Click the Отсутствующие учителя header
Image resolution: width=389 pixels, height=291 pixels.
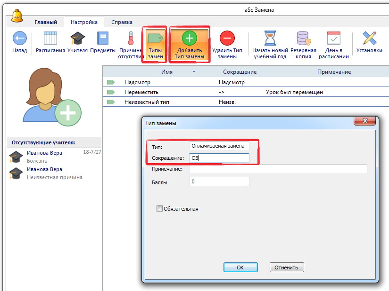[43, 142]
